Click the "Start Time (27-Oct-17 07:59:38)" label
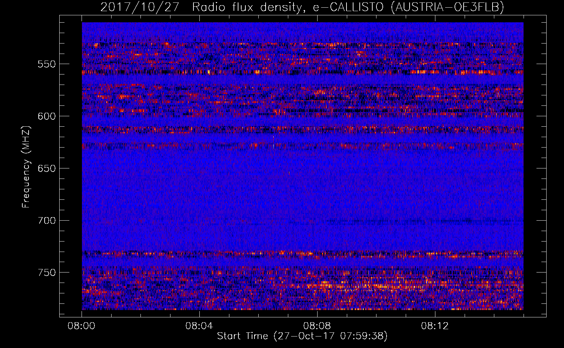The image size is (564, 348). coord(302,336)
